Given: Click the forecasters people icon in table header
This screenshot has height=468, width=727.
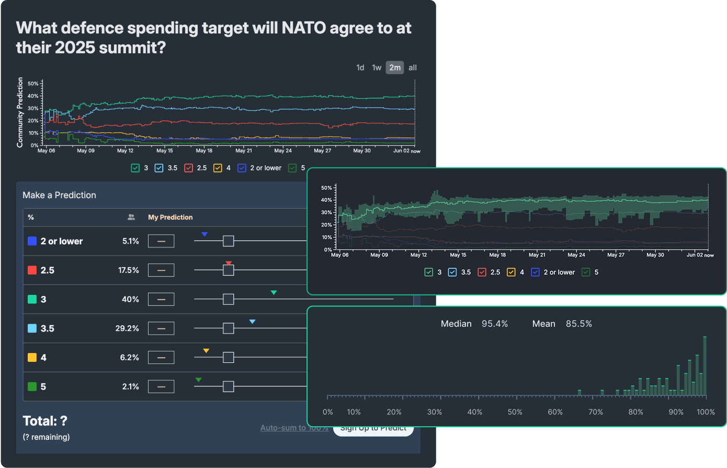Looking at the screenshot, I should [131, 217].
